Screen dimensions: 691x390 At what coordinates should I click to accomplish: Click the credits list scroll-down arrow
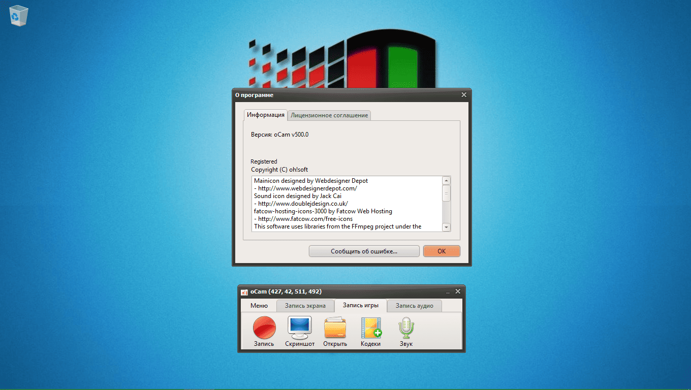[x=446, y=227]
